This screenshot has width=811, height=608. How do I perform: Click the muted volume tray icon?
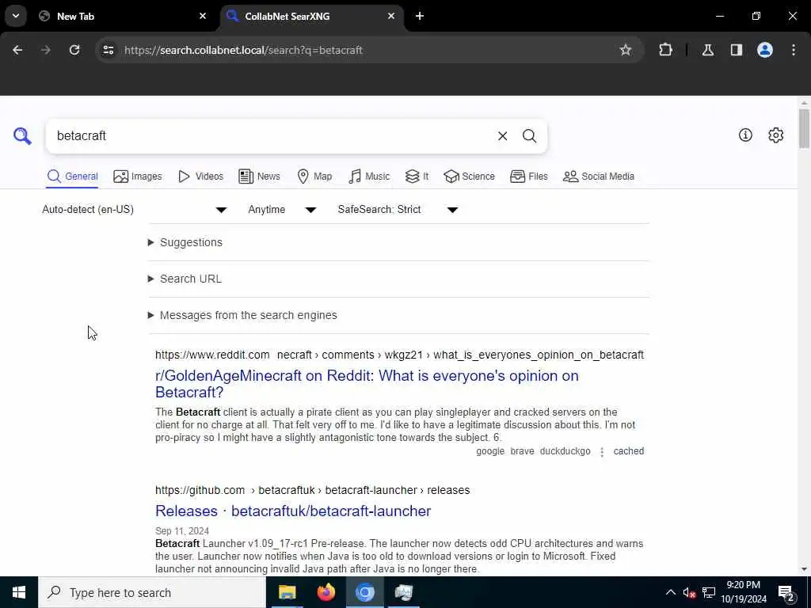(x=689, y=592)
